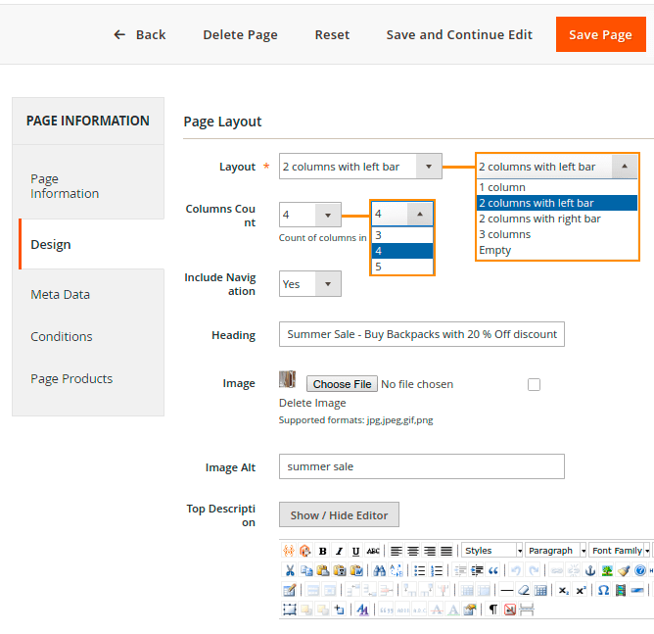Insert anchor using the anchor icon
654x634 pixels.
point(590,570)
